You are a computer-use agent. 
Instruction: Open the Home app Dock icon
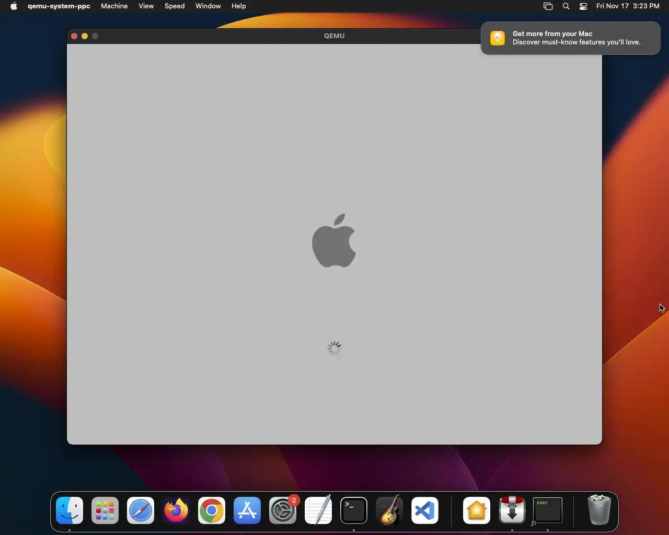pyautogui.click(x=477, y=510)
